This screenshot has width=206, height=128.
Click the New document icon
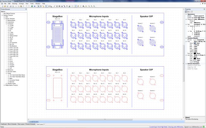click(x=2, y=6)
